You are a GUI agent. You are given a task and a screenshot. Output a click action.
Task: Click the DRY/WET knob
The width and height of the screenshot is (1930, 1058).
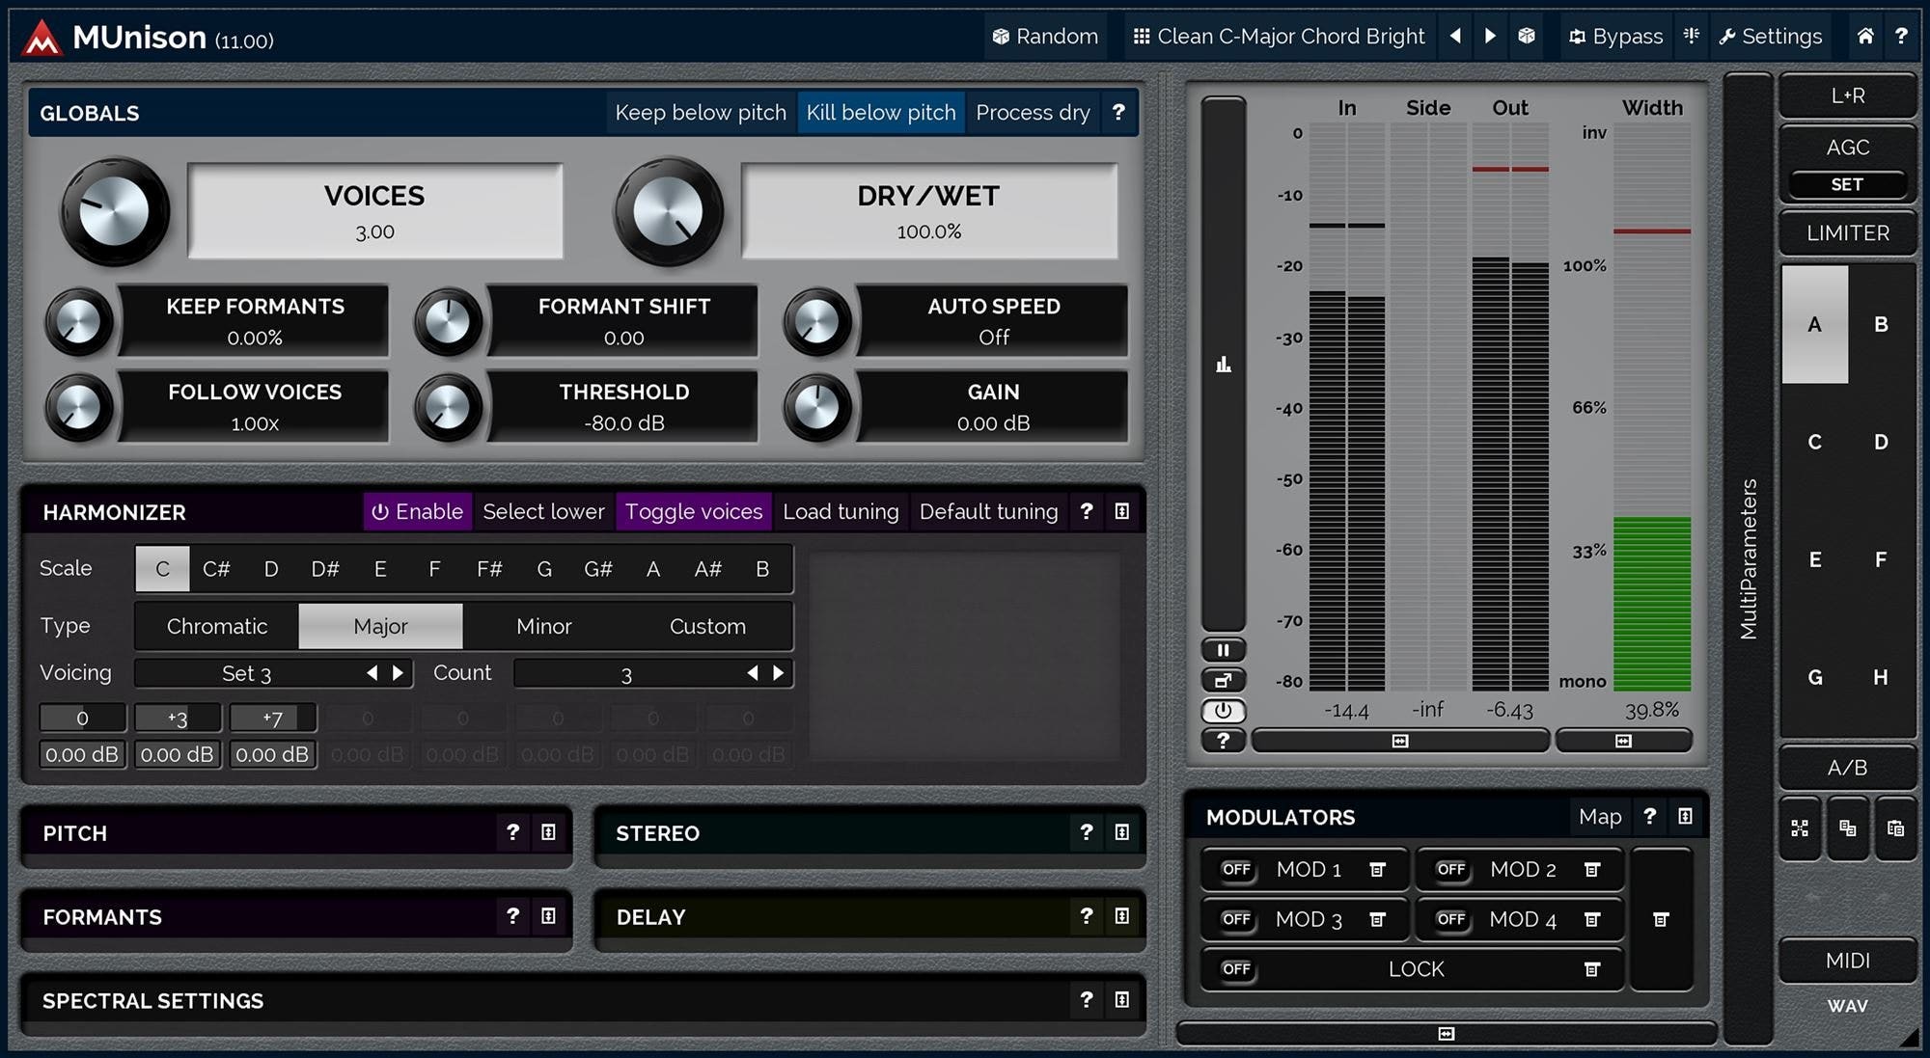(x=668, y=211)
